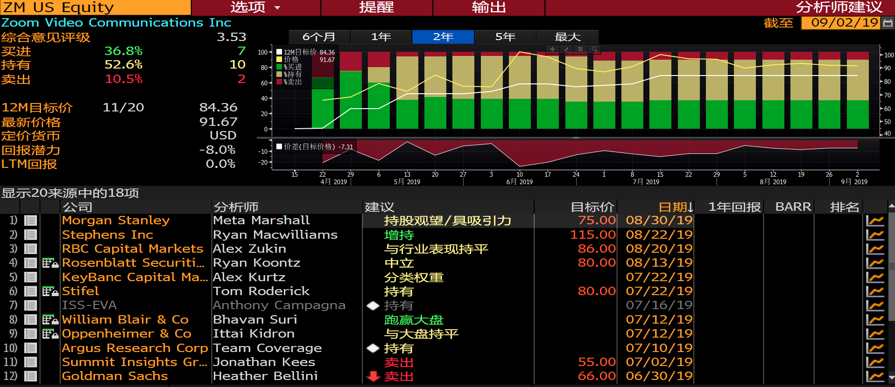
Task: Click locked table icon beside Oppenheimer & Co
Action: coord(50,334)
